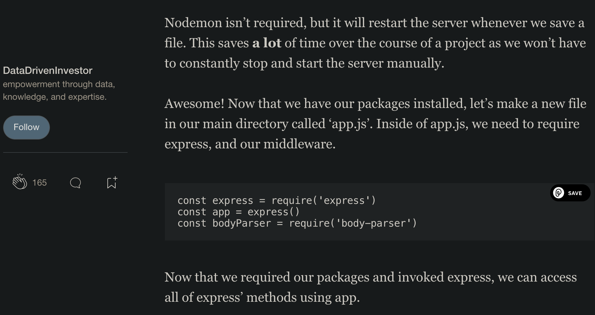Open the responses comment bubble icon

(75, 183)
